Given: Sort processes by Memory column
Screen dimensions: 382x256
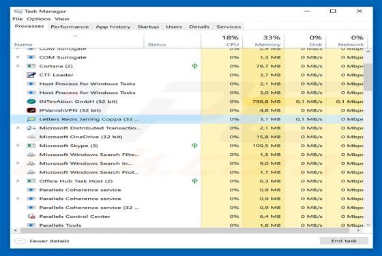Looking at the screenshot, I should pyautogui.click(x=263, y=41).
